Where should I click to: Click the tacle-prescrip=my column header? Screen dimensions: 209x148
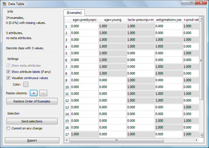pyautogui.click(x=141, y=20)
